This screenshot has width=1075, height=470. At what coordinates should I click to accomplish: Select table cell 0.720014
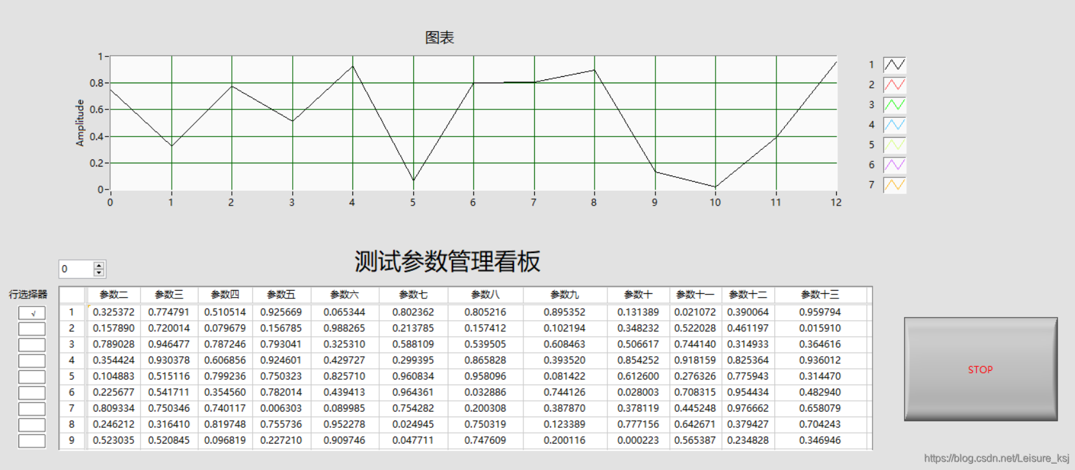click(x=169, y=328)
